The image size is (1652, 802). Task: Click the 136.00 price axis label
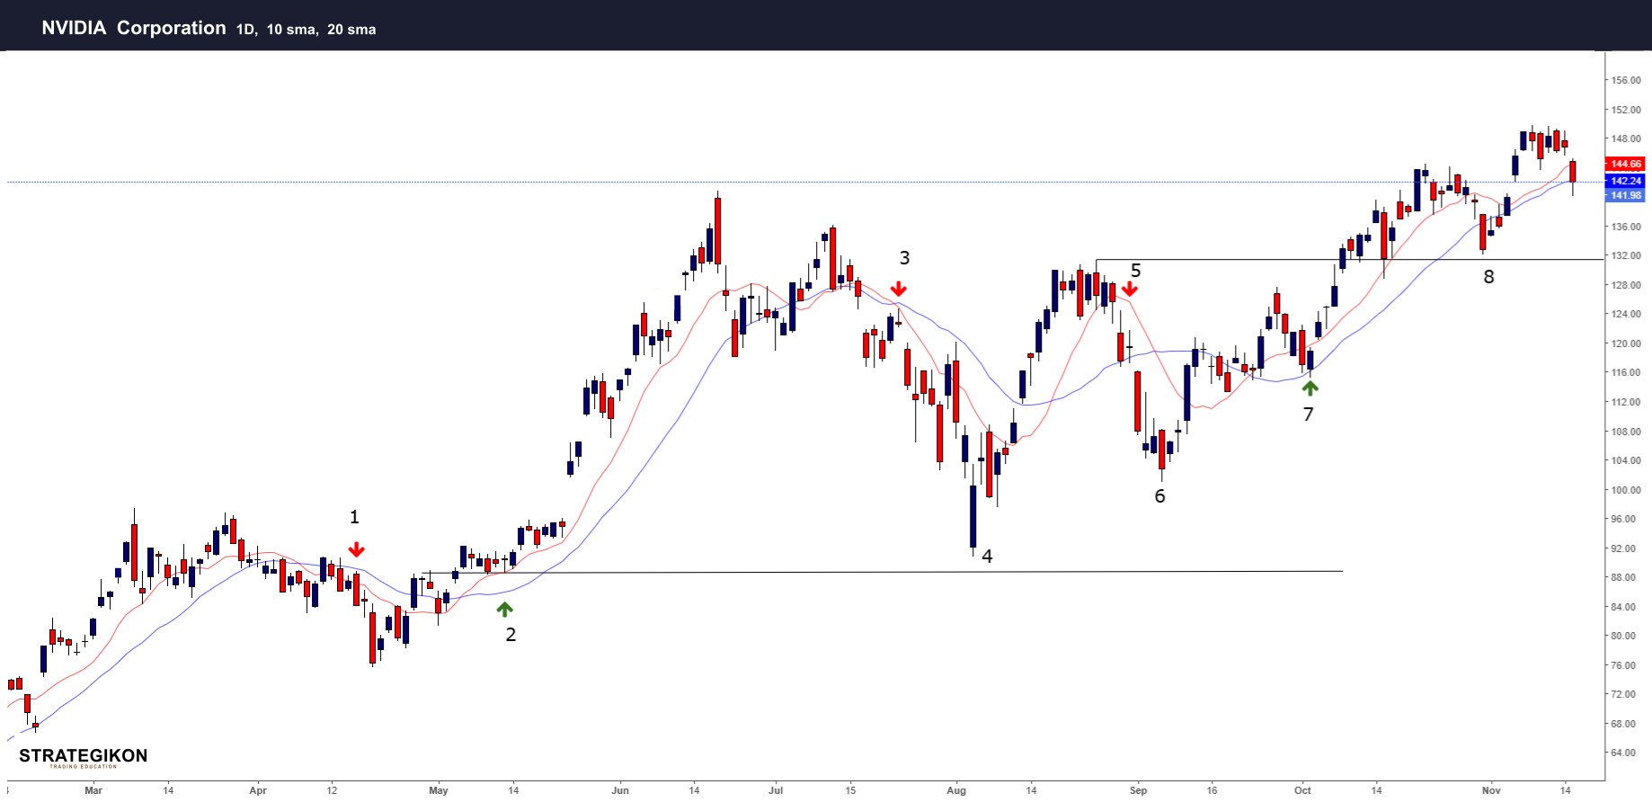pyautogui.click(x=1626, y=227)
